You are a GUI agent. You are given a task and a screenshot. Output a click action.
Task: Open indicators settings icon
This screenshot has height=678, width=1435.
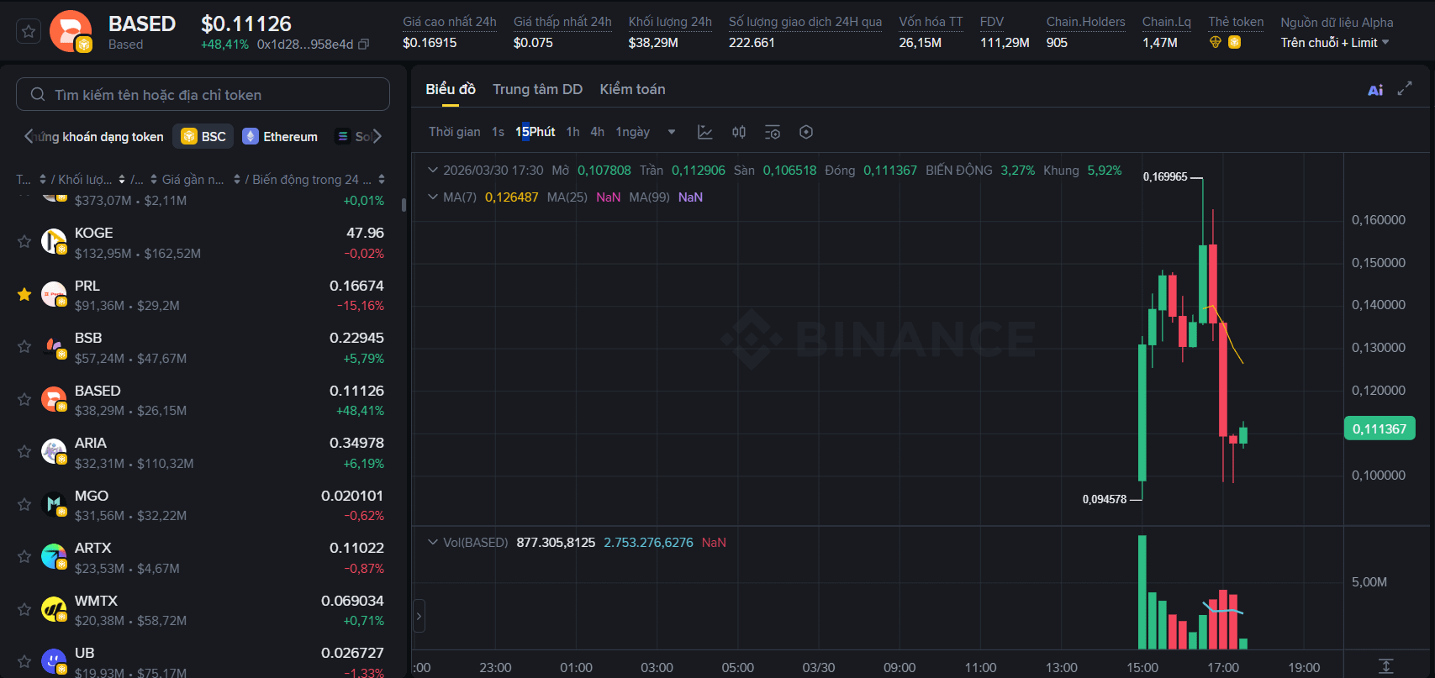coord(773,132)
